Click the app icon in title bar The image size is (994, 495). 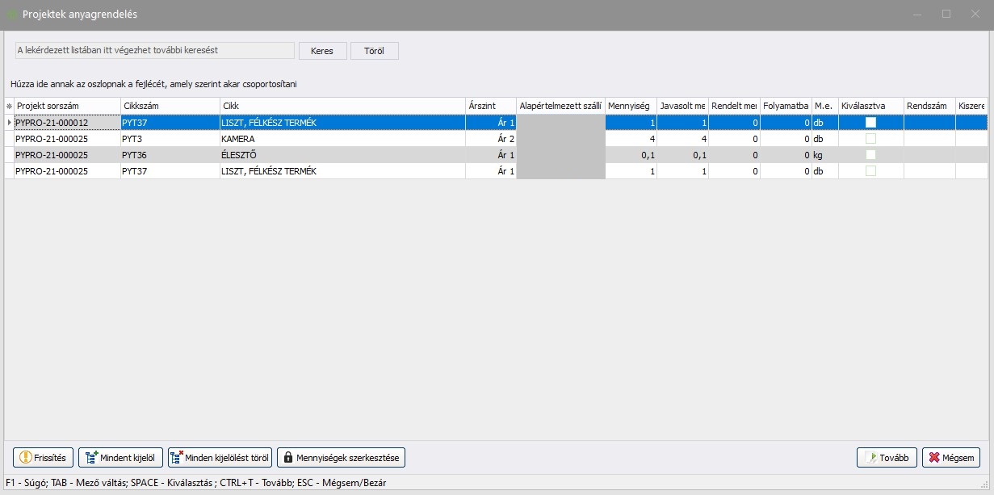[12, 15]
